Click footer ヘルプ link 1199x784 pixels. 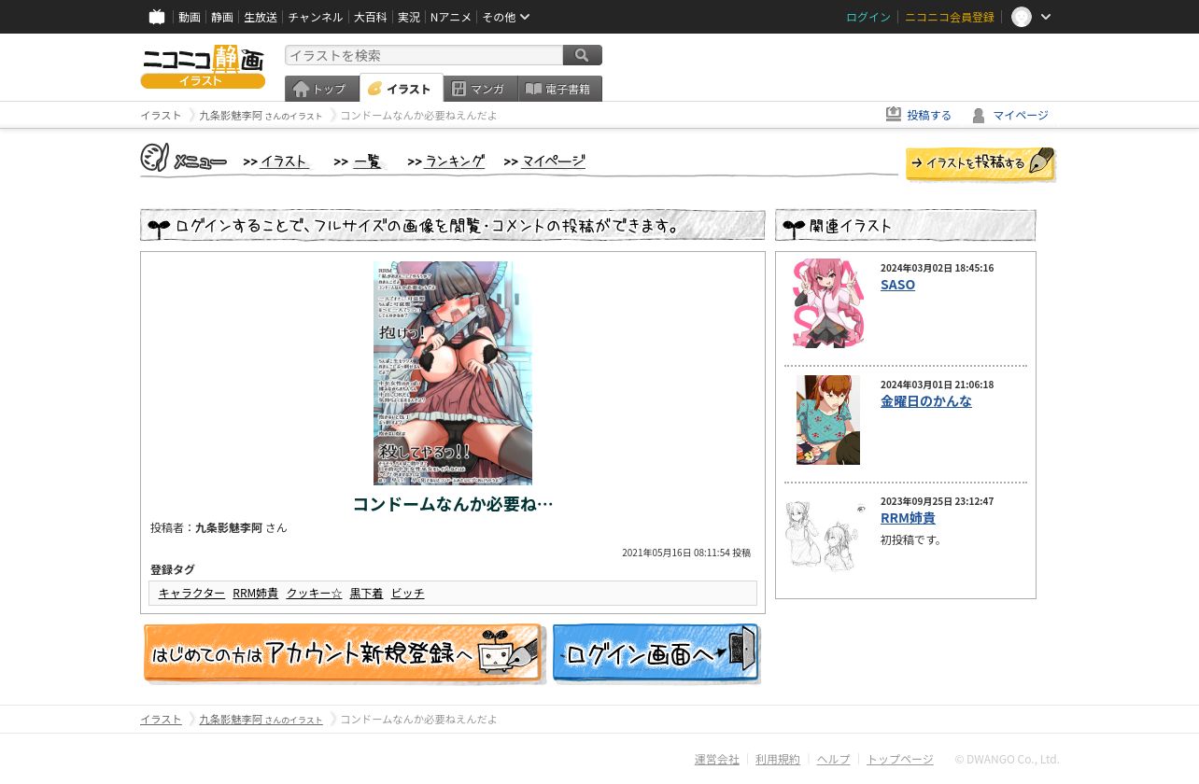point(834,760)
